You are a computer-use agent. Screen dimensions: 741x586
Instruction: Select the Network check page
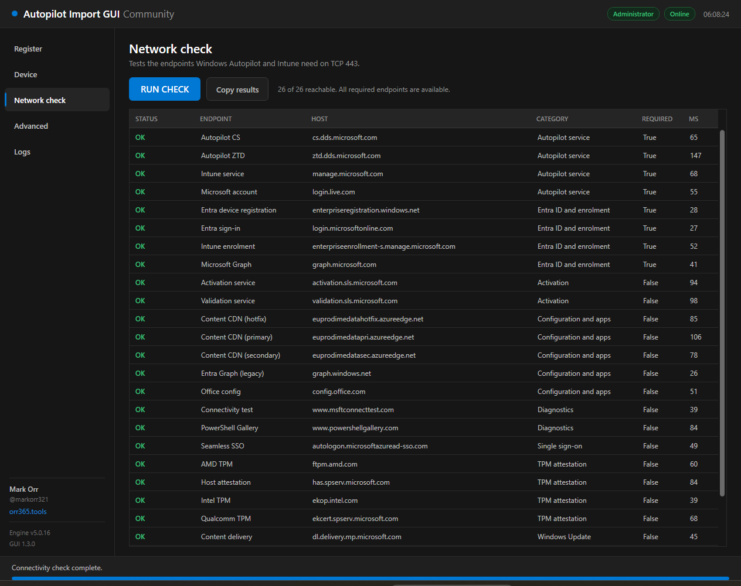point(57,100)
